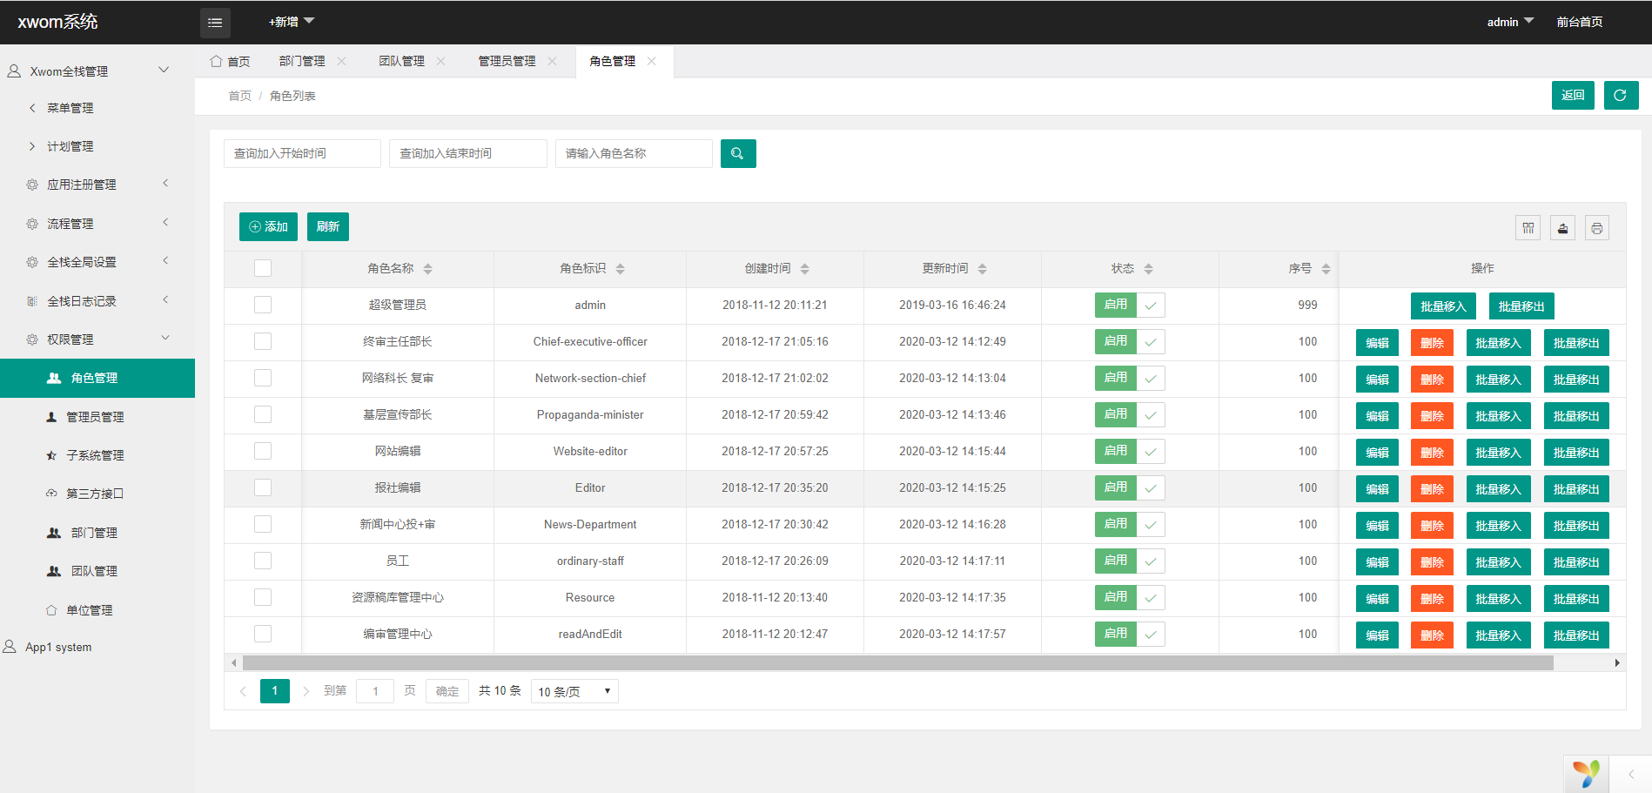Toggle 启用 status switch for 超级管理员
The width and height of the screenshot is (1652, 793).
(x=1130, y=305)
